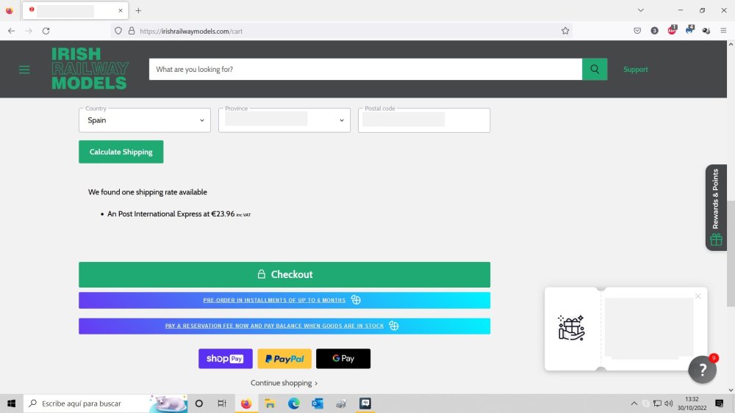Click the 'We found one shipping rate available' text
735x413 pixels.
click(148, 191)
